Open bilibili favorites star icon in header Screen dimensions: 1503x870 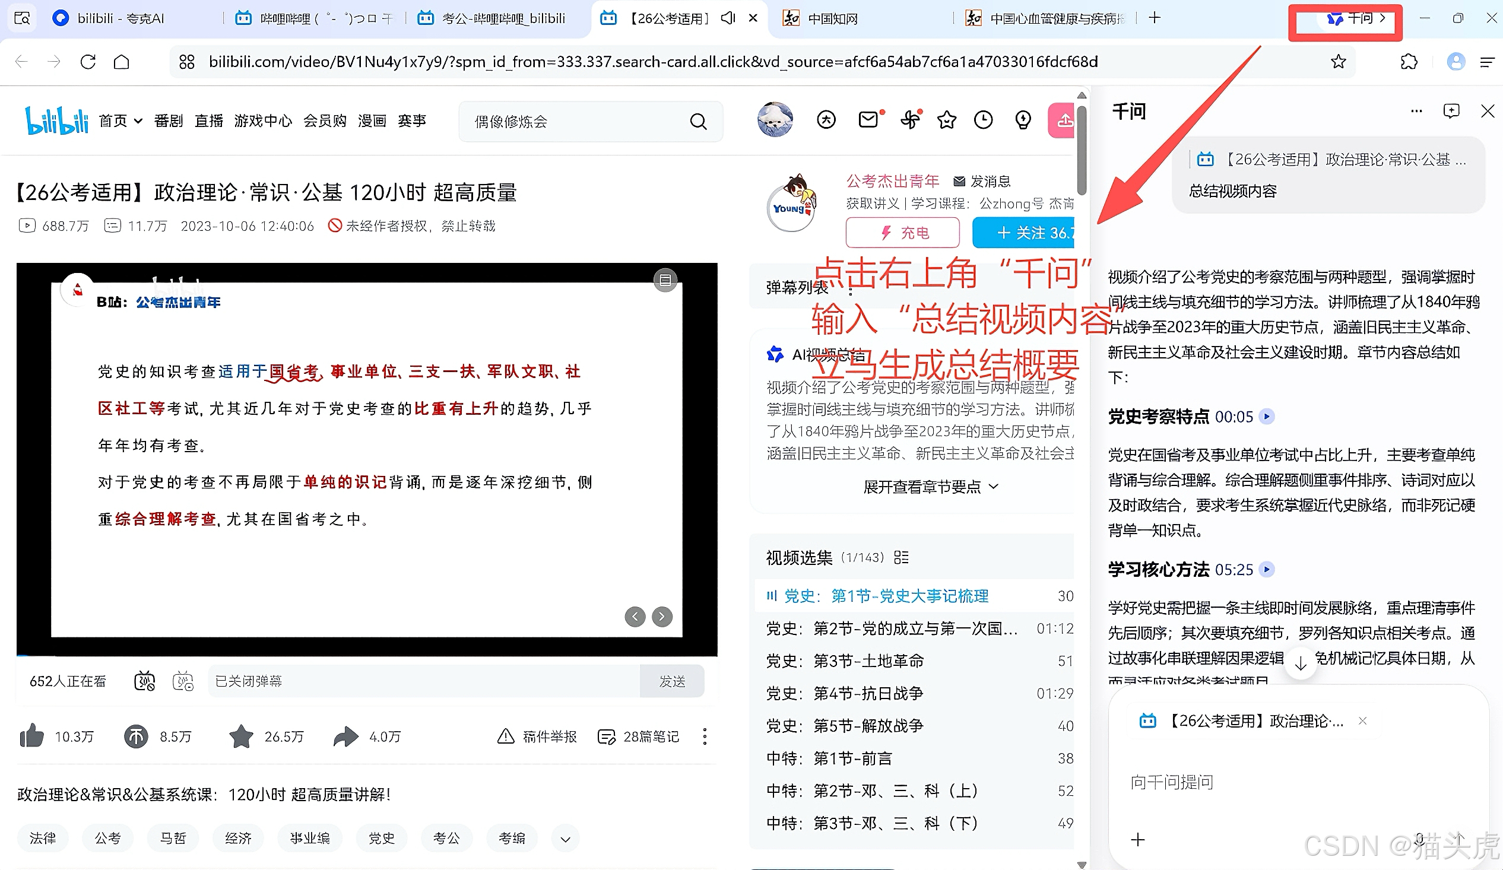click(947, 120)
